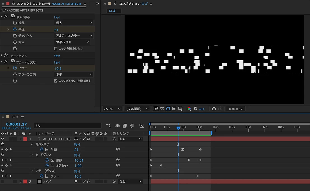Image resolution: width=310 pixels, height=191 pixels.
Task: Reset the カードダンス effect in Effect Controls
Action: [x=57, y=56]
